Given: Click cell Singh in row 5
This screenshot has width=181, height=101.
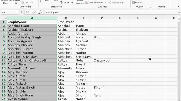Looking at the screenshot, I should pos(102,37).
